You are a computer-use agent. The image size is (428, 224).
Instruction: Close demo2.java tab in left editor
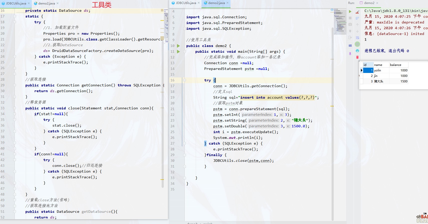point(58,3)
